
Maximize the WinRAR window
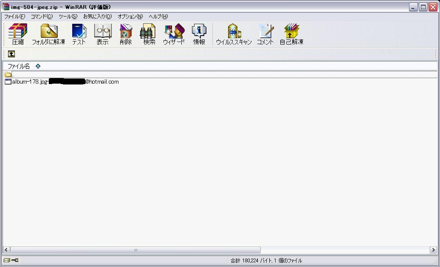(x=423, y=7)
